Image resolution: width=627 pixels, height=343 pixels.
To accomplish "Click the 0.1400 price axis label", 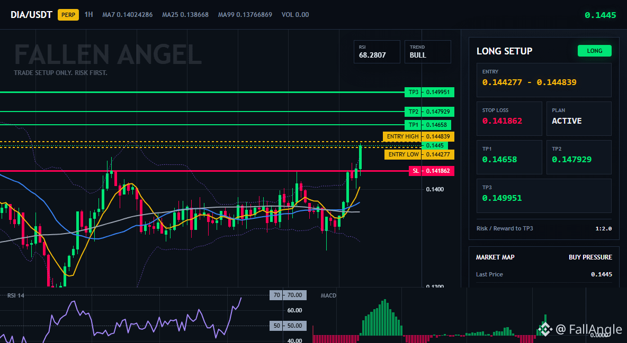I will point(435,189).
